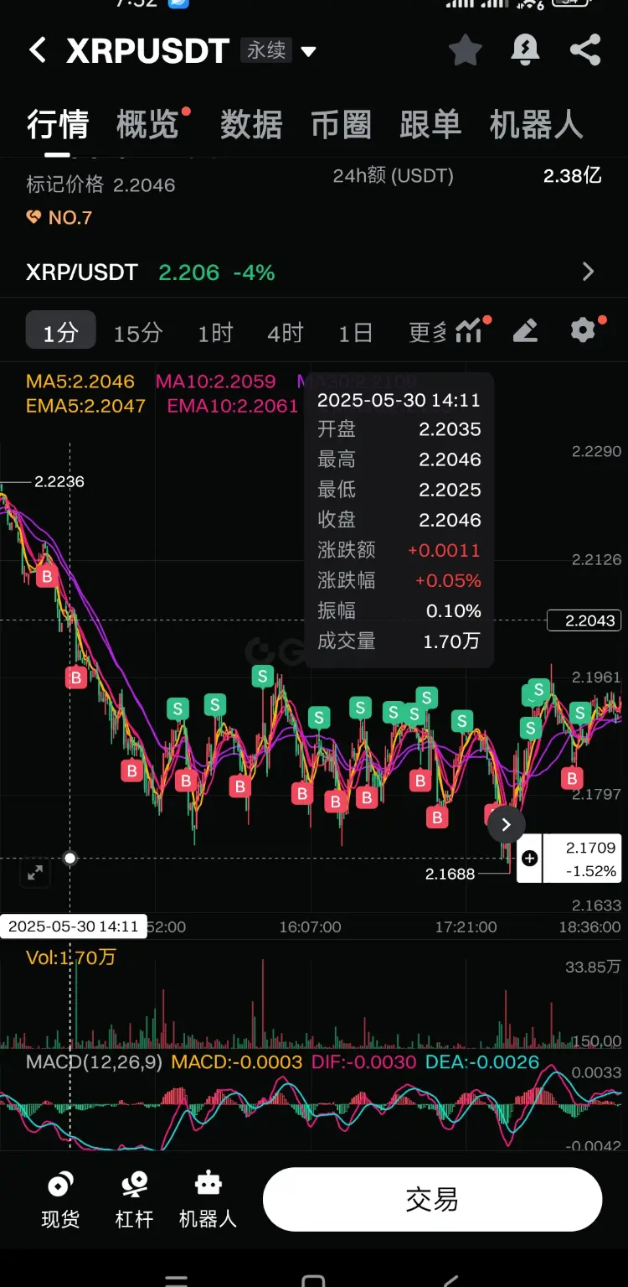Switch to the 概览 tab
628x1287 pixels.
tap(147, 125)
